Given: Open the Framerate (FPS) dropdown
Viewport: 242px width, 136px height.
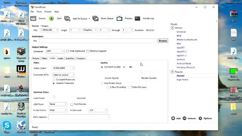Looking at the screenshot, I should pos(64,75).
